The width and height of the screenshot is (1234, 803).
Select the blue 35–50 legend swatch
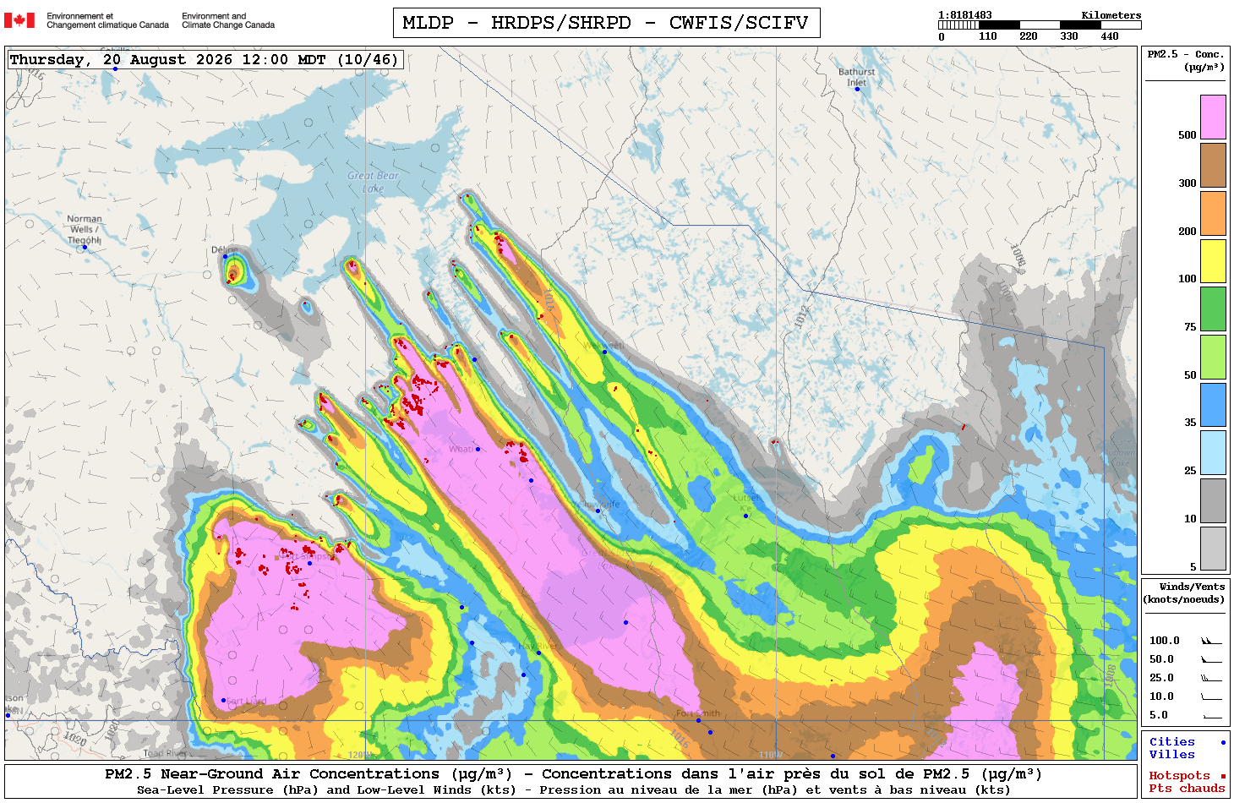(1213, 405)
